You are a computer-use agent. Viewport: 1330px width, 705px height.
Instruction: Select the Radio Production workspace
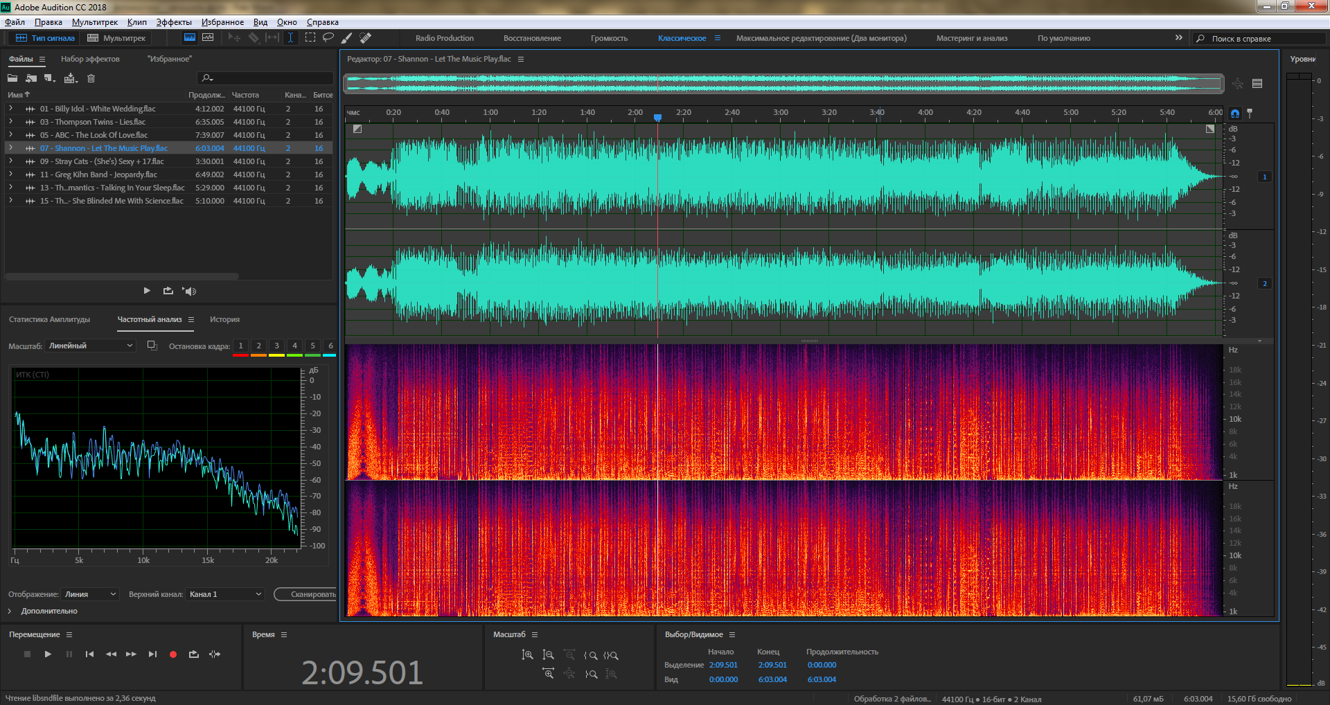(445, 38)
